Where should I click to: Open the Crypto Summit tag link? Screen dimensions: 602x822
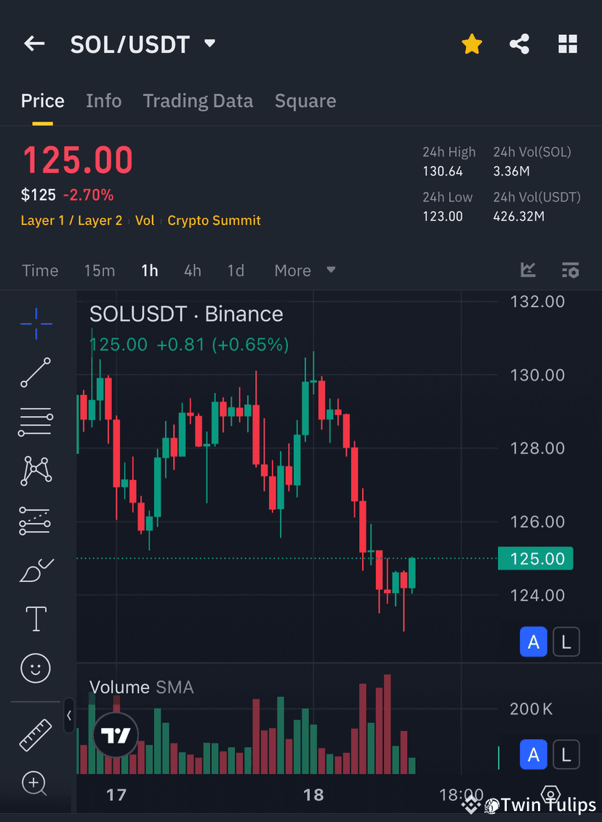[214, 220]
